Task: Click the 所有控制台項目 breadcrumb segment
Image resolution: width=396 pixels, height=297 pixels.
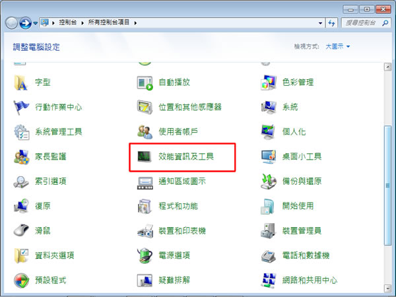Action: [109, 22]
